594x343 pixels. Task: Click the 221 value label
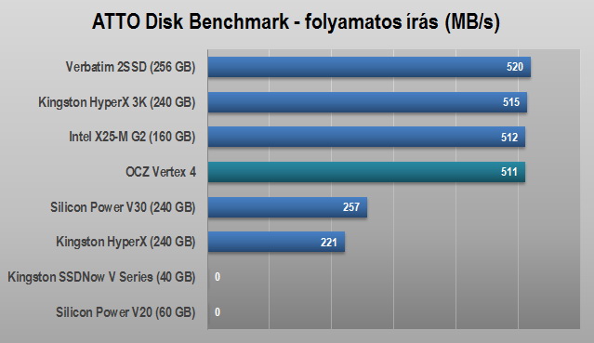coord(329,243)
